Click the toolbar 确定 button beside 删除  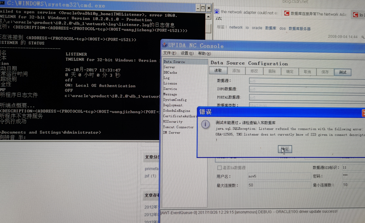click(290, 71)
